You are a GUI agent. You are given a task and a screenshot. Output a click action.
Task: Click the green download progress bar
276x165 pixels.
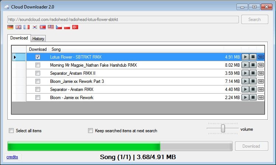120,146
